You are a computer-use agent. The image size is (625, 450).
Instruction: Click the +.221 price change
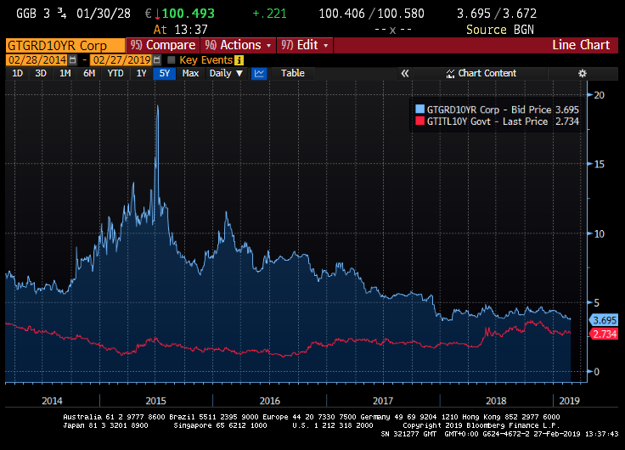[269, 14]
